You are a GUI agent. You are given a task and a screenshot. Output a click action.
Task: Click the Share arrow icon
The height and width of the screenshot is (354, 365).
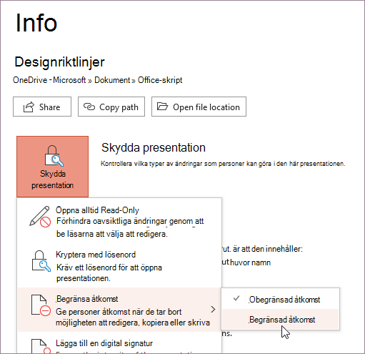click(x=29, y=107)
